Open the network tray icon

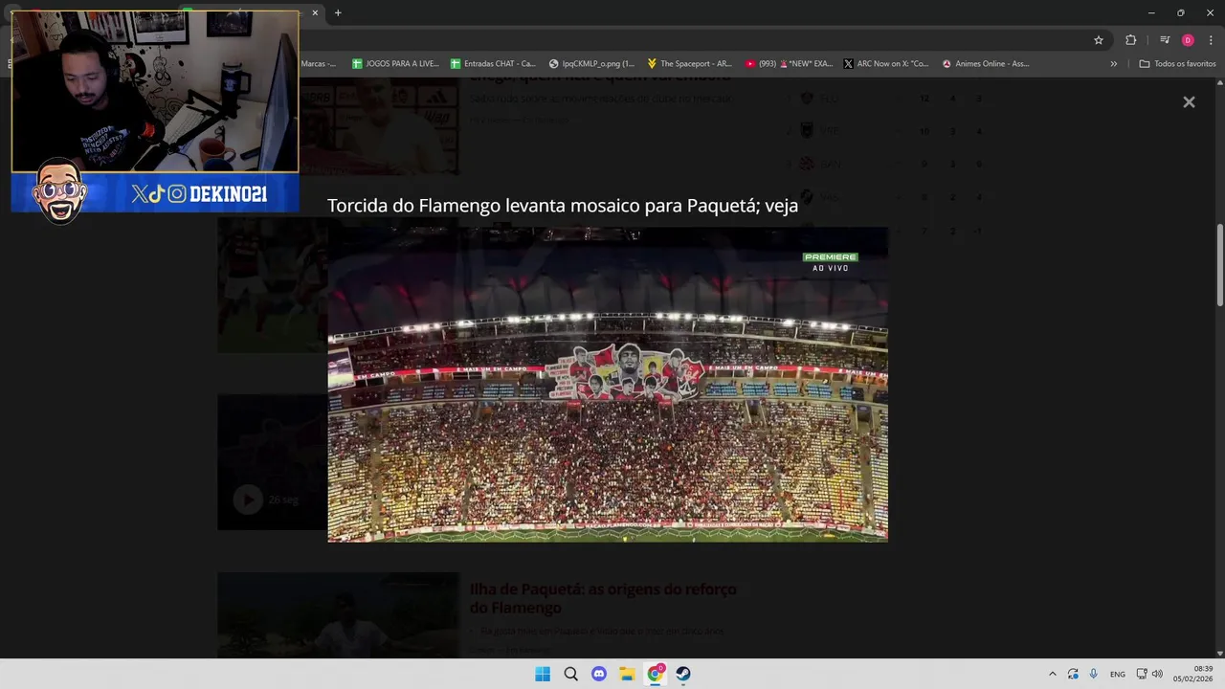click(1142, 674)
